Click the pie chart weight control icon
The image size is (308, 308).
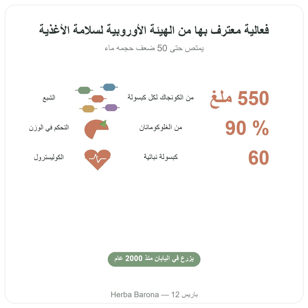pos(97,129)
